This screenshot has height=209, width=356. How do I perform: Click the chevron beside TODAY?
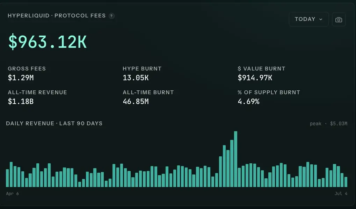[x=321, y=20]
